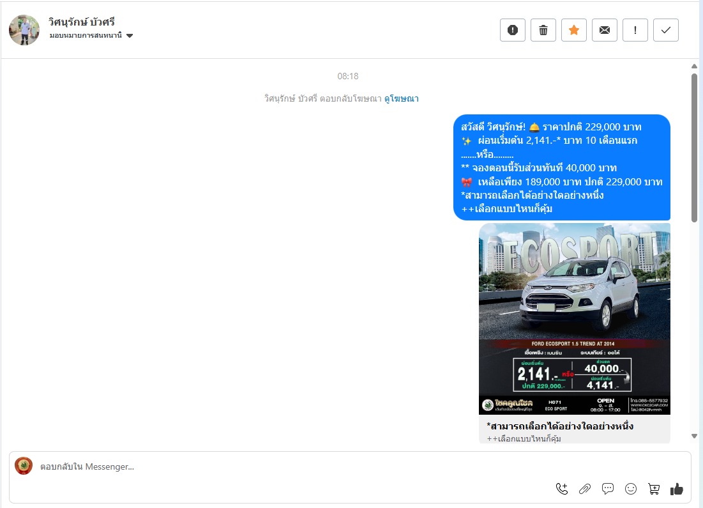The height and width of the screenshot is (508, 703).
Task: Click the page avatar beside reply box
Action: [x=24, y=466]
